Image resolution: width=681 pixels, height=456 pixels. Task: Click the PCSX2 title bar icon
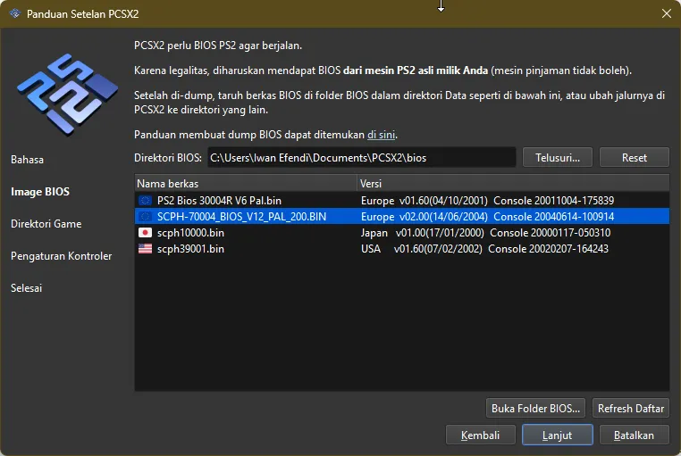tap(13, 13)
